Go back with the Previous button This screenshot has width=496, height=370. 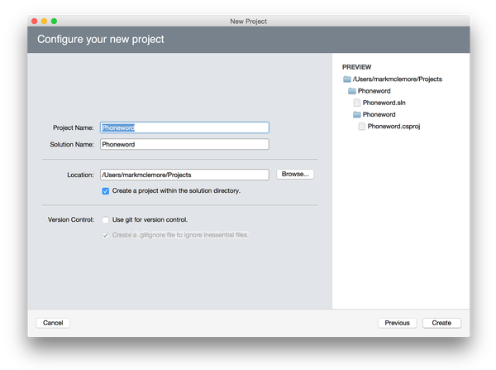pyautogui.click(x=397, y=323)
